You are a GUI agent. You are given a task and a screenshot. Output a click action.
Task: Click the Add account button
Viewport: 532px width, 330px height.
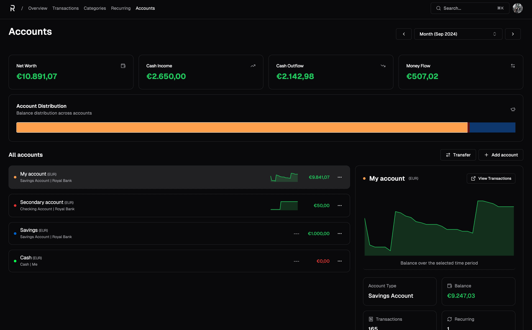pos(501,155)
